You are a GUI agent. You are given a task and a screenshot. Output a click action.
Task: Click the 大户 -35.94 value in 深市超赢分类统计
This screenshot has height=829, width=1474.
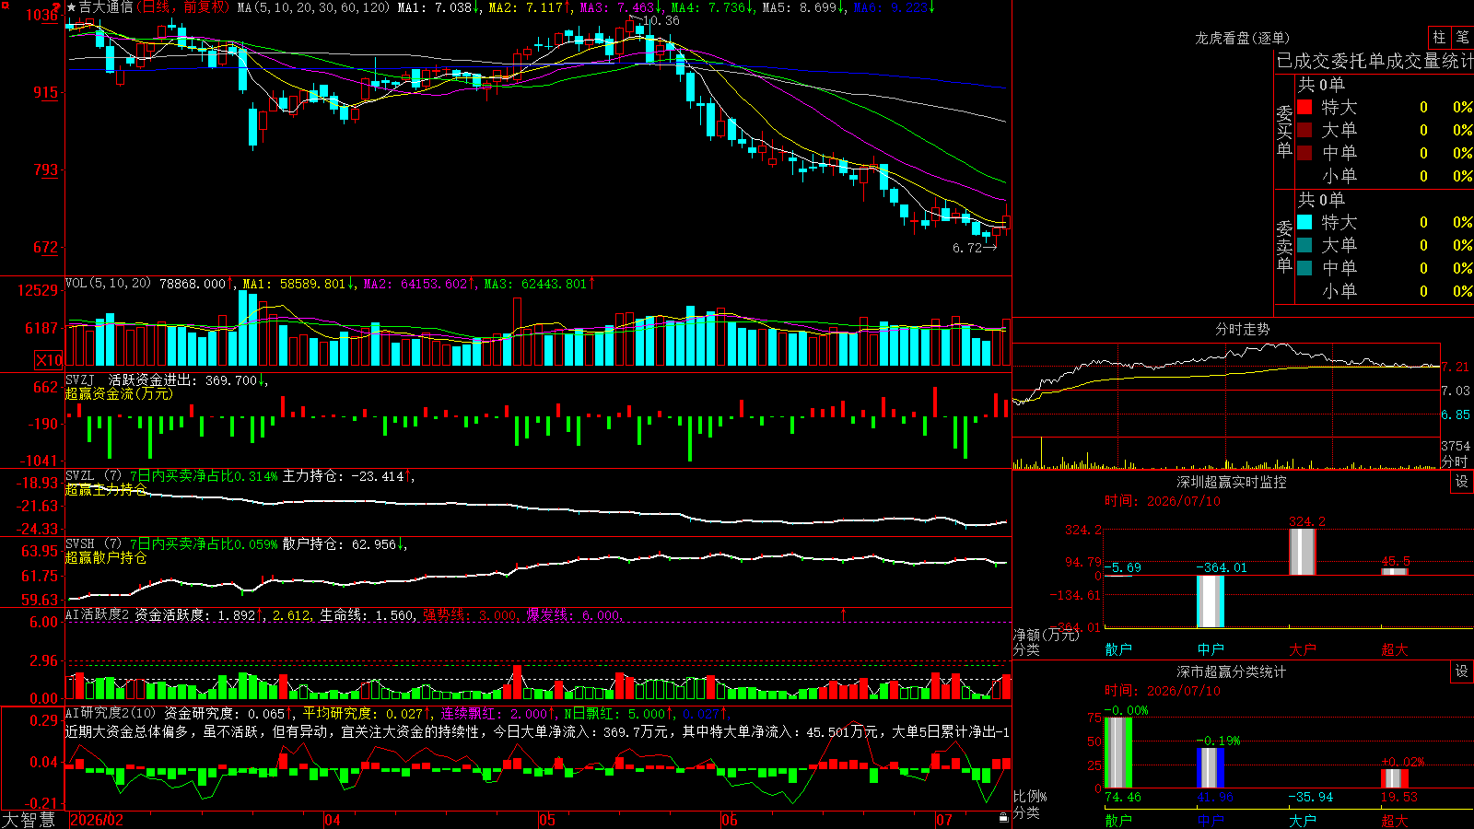coord(1310,797)
